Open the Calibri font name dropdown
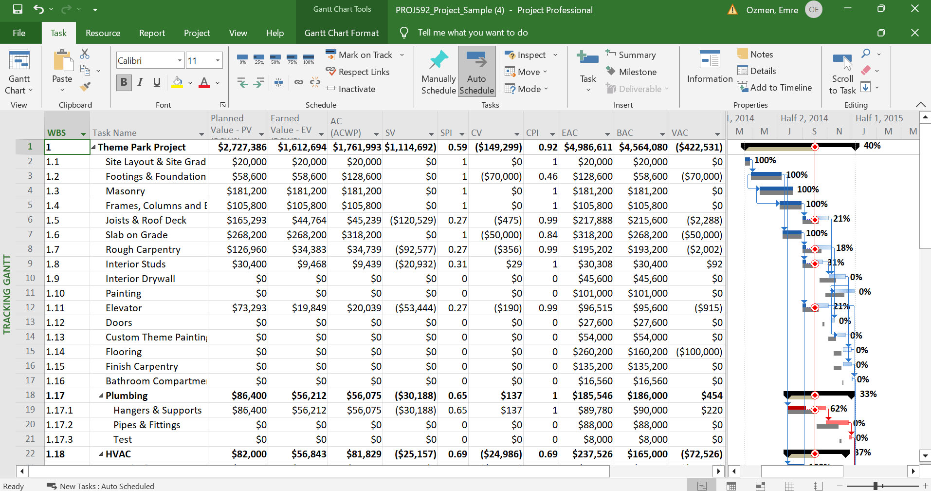This screenshot has height=491, width=931. point(180,61)
